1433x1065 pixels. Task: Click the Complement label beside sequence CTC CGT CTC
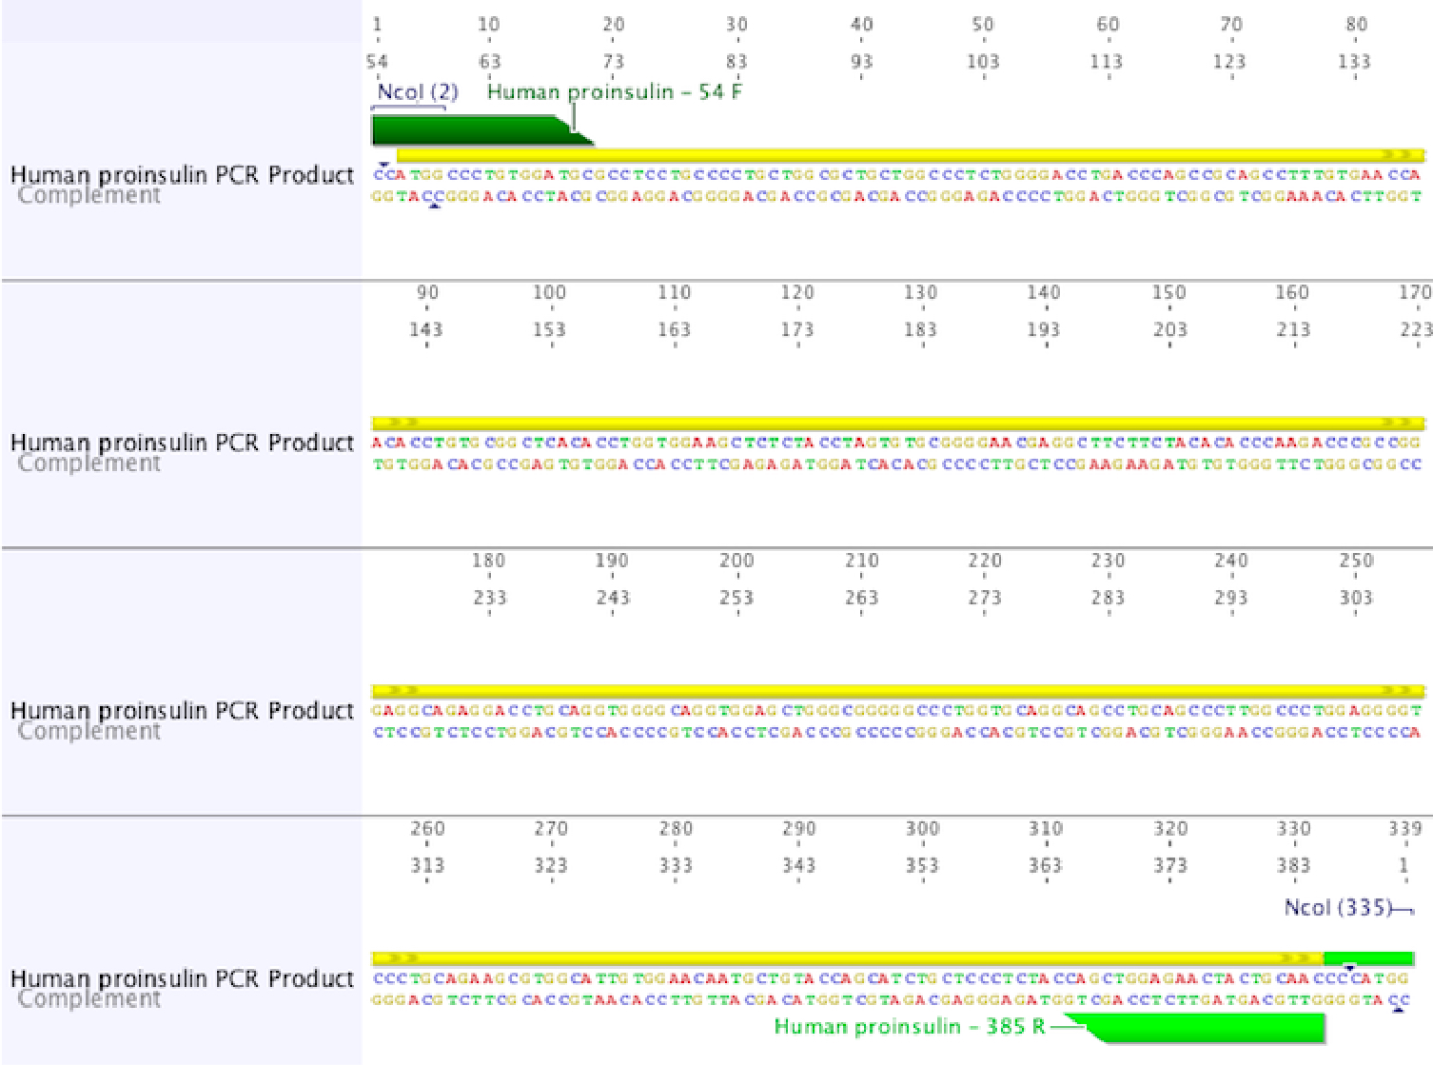[88, 731]
